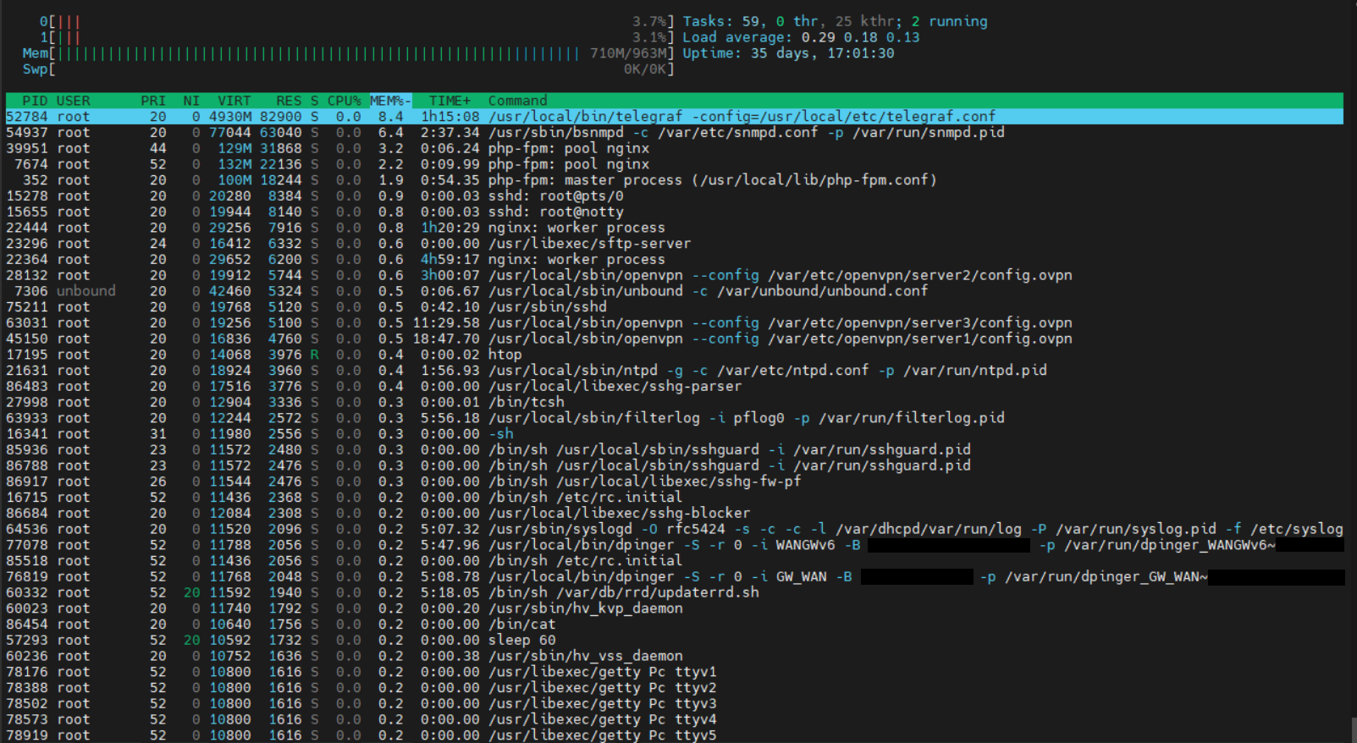Click the CPU 1 usage meter
1357x743 pixels.
pos(356,37)
